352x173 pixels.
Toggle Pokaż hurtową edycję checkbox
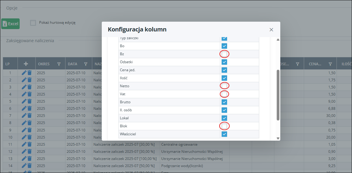33,23
